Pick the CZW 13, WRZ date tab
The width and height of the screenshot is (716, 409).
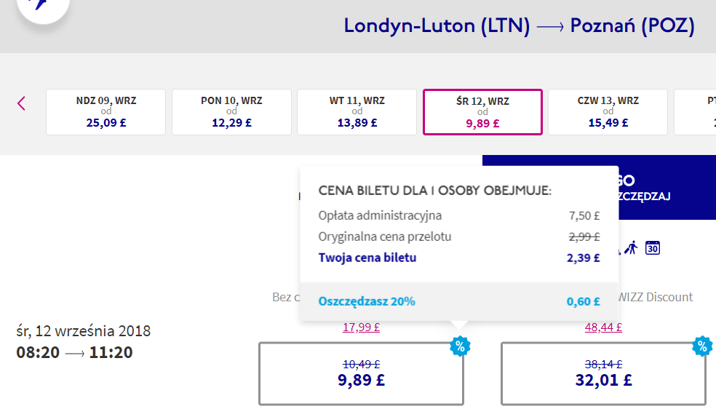[608, 112]
